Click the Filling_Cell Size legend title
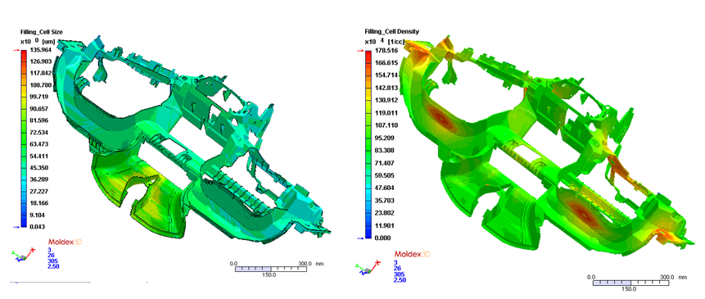 tap(42, 32)
